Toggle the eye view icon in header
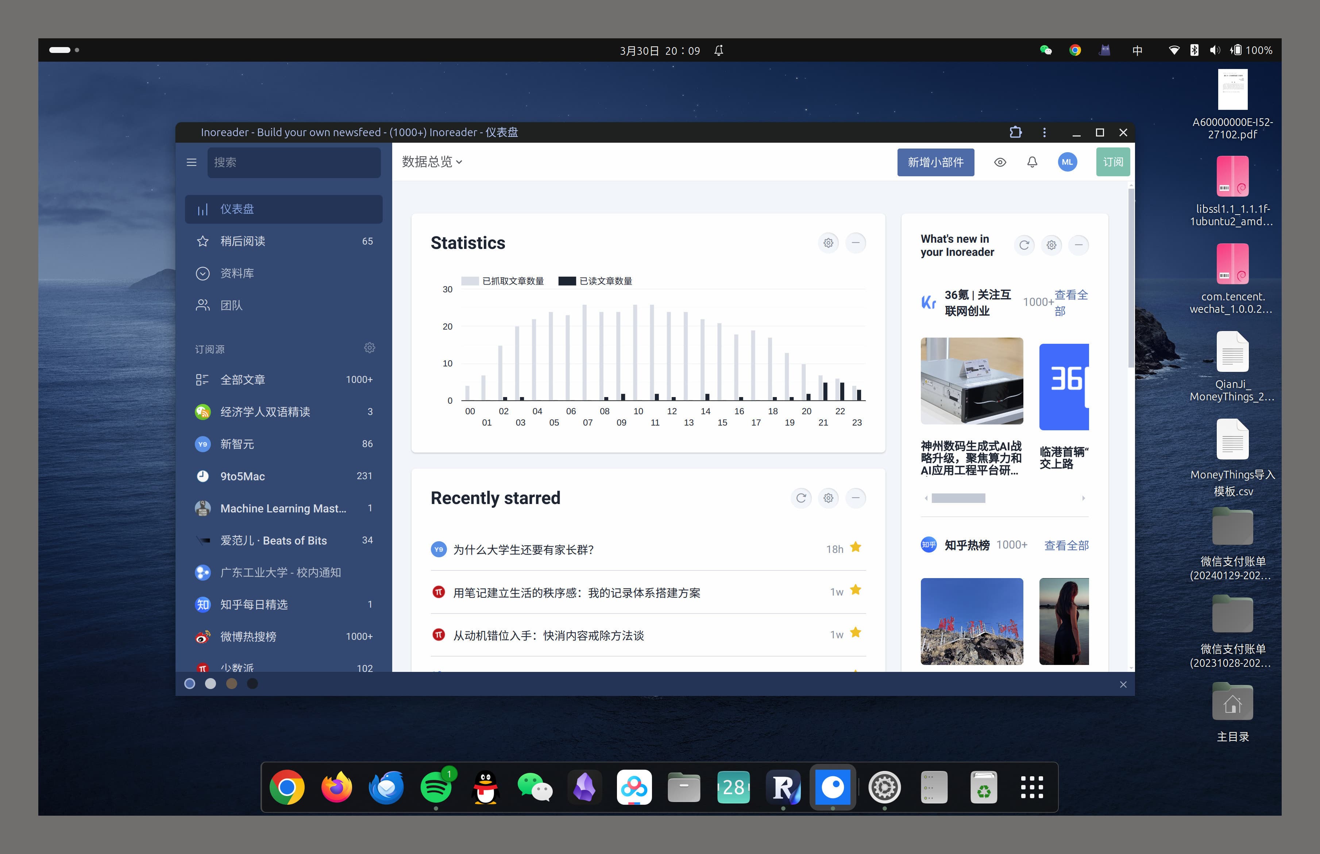Screen dimensions: 1320x854 [1000, 162]
